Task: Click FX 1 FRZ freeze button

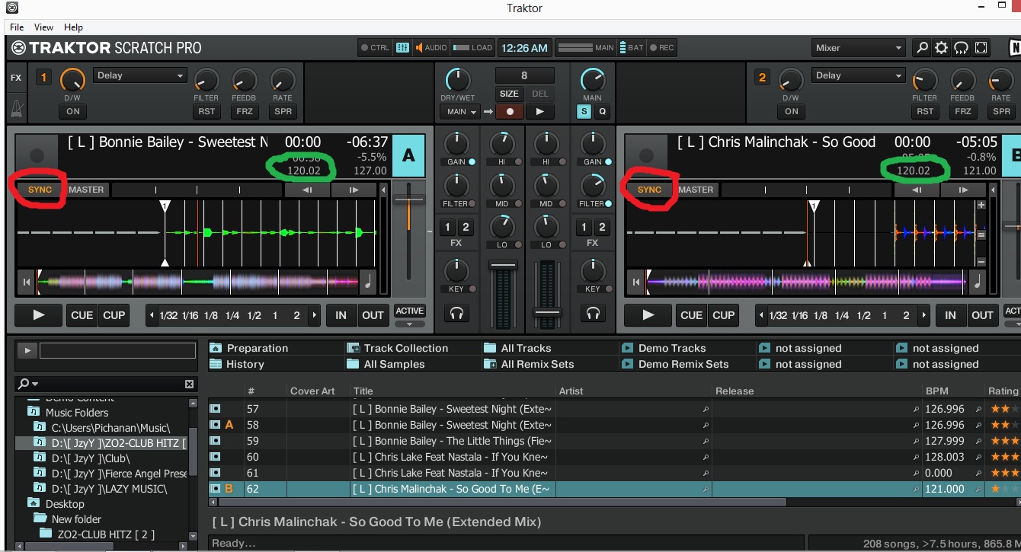Action: point(245,111)
